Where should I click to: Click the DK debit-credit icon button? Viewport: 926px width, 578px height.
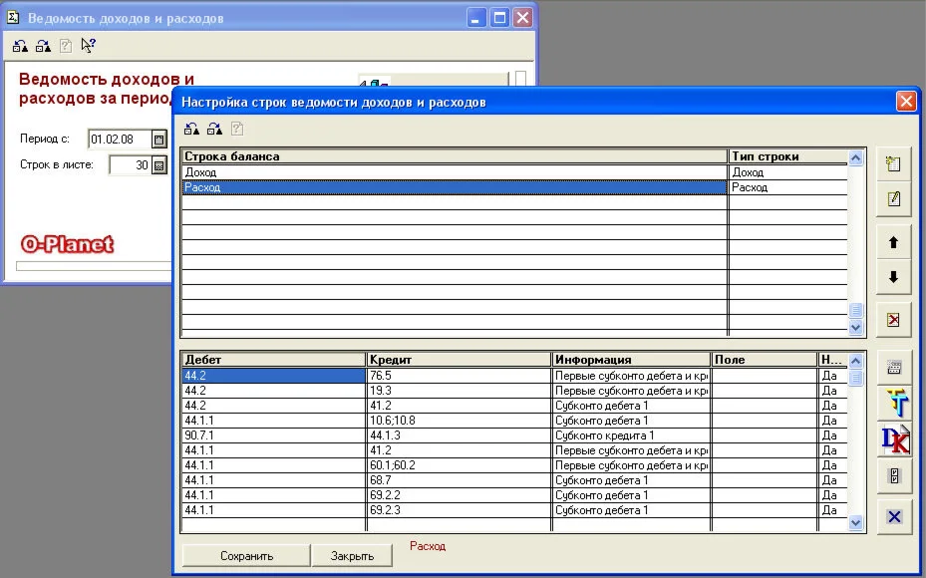[x=893, y=439]
